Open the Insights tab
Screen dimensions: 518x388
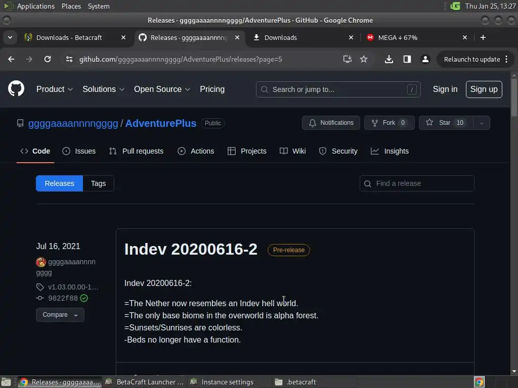tap(390, 151)
